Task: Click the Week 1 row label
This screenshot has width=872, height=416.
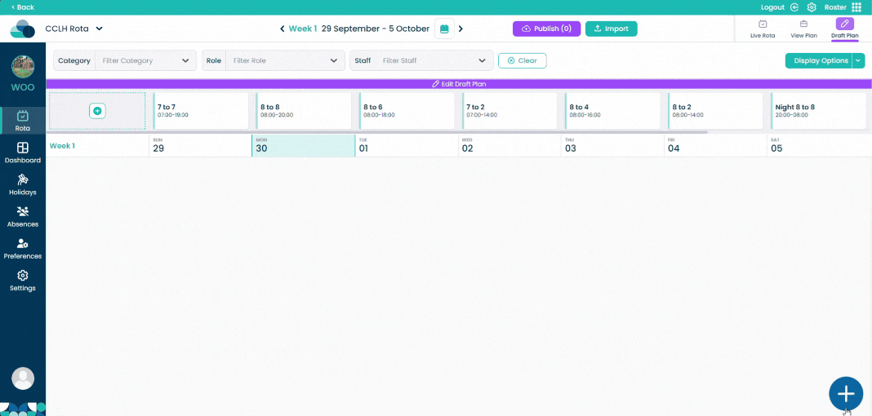Action: pyautogui.click(x=62, y=146)
